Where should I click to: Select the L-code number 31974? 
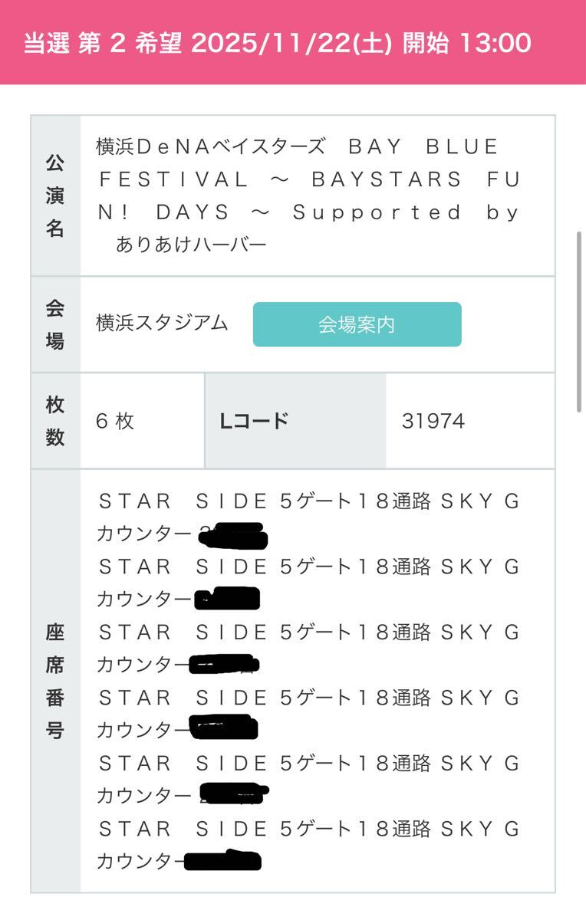click(433, 421)
